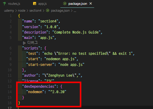
Task: Click the "devDependencies" key
Action: tap(39, 86)
